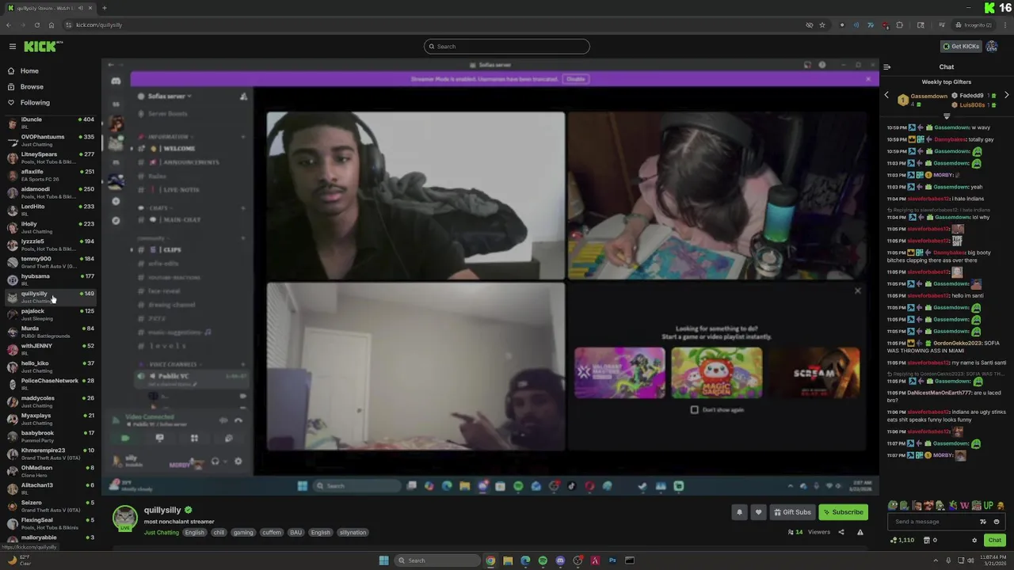Go to Home in the sidebar
The height and width of the screenshot is (570, 1014).
(29, 70)
